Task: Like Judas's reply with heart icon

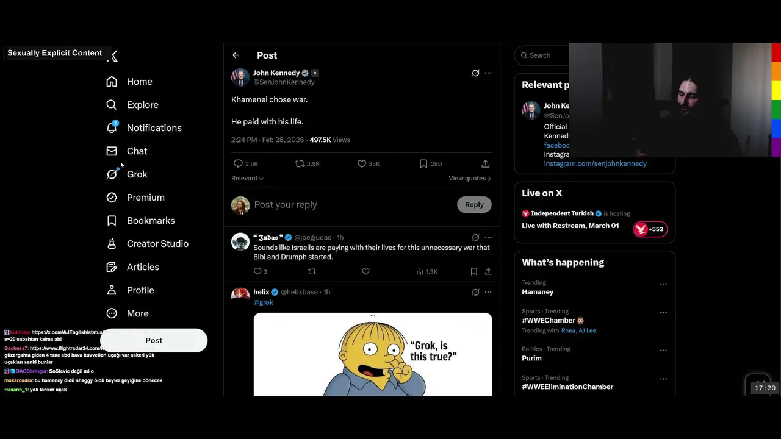Action: coord(365,271)
